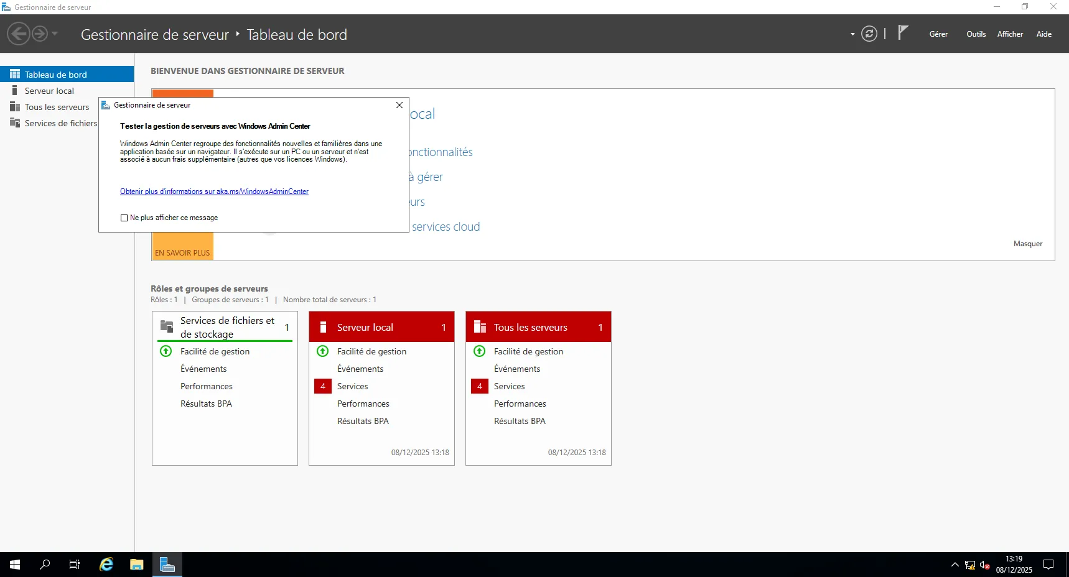Image resolution: width=1069 pixels, height=577 pixels.
Task: Click red 4 badge in Tous les serveurs tile
Action: pyautogui.click(x=480, y=386)
